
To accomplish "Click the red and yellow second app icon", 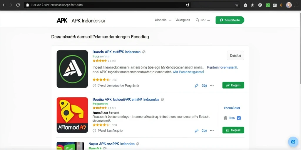I will point(72,115).
